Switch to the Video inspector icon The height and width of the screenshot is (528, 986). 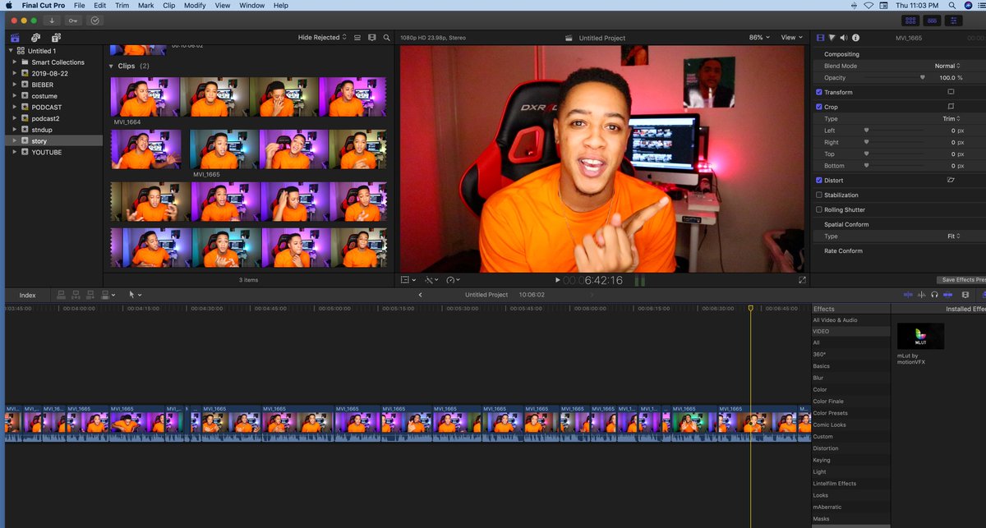coord(820,37)
